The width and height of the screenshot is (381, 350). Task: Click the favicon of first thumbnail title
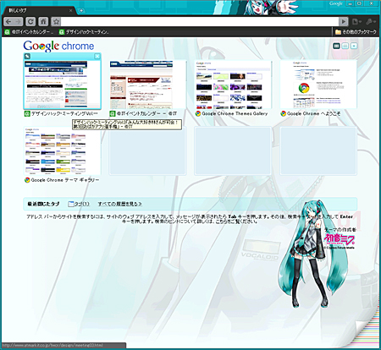pos(27,113)
